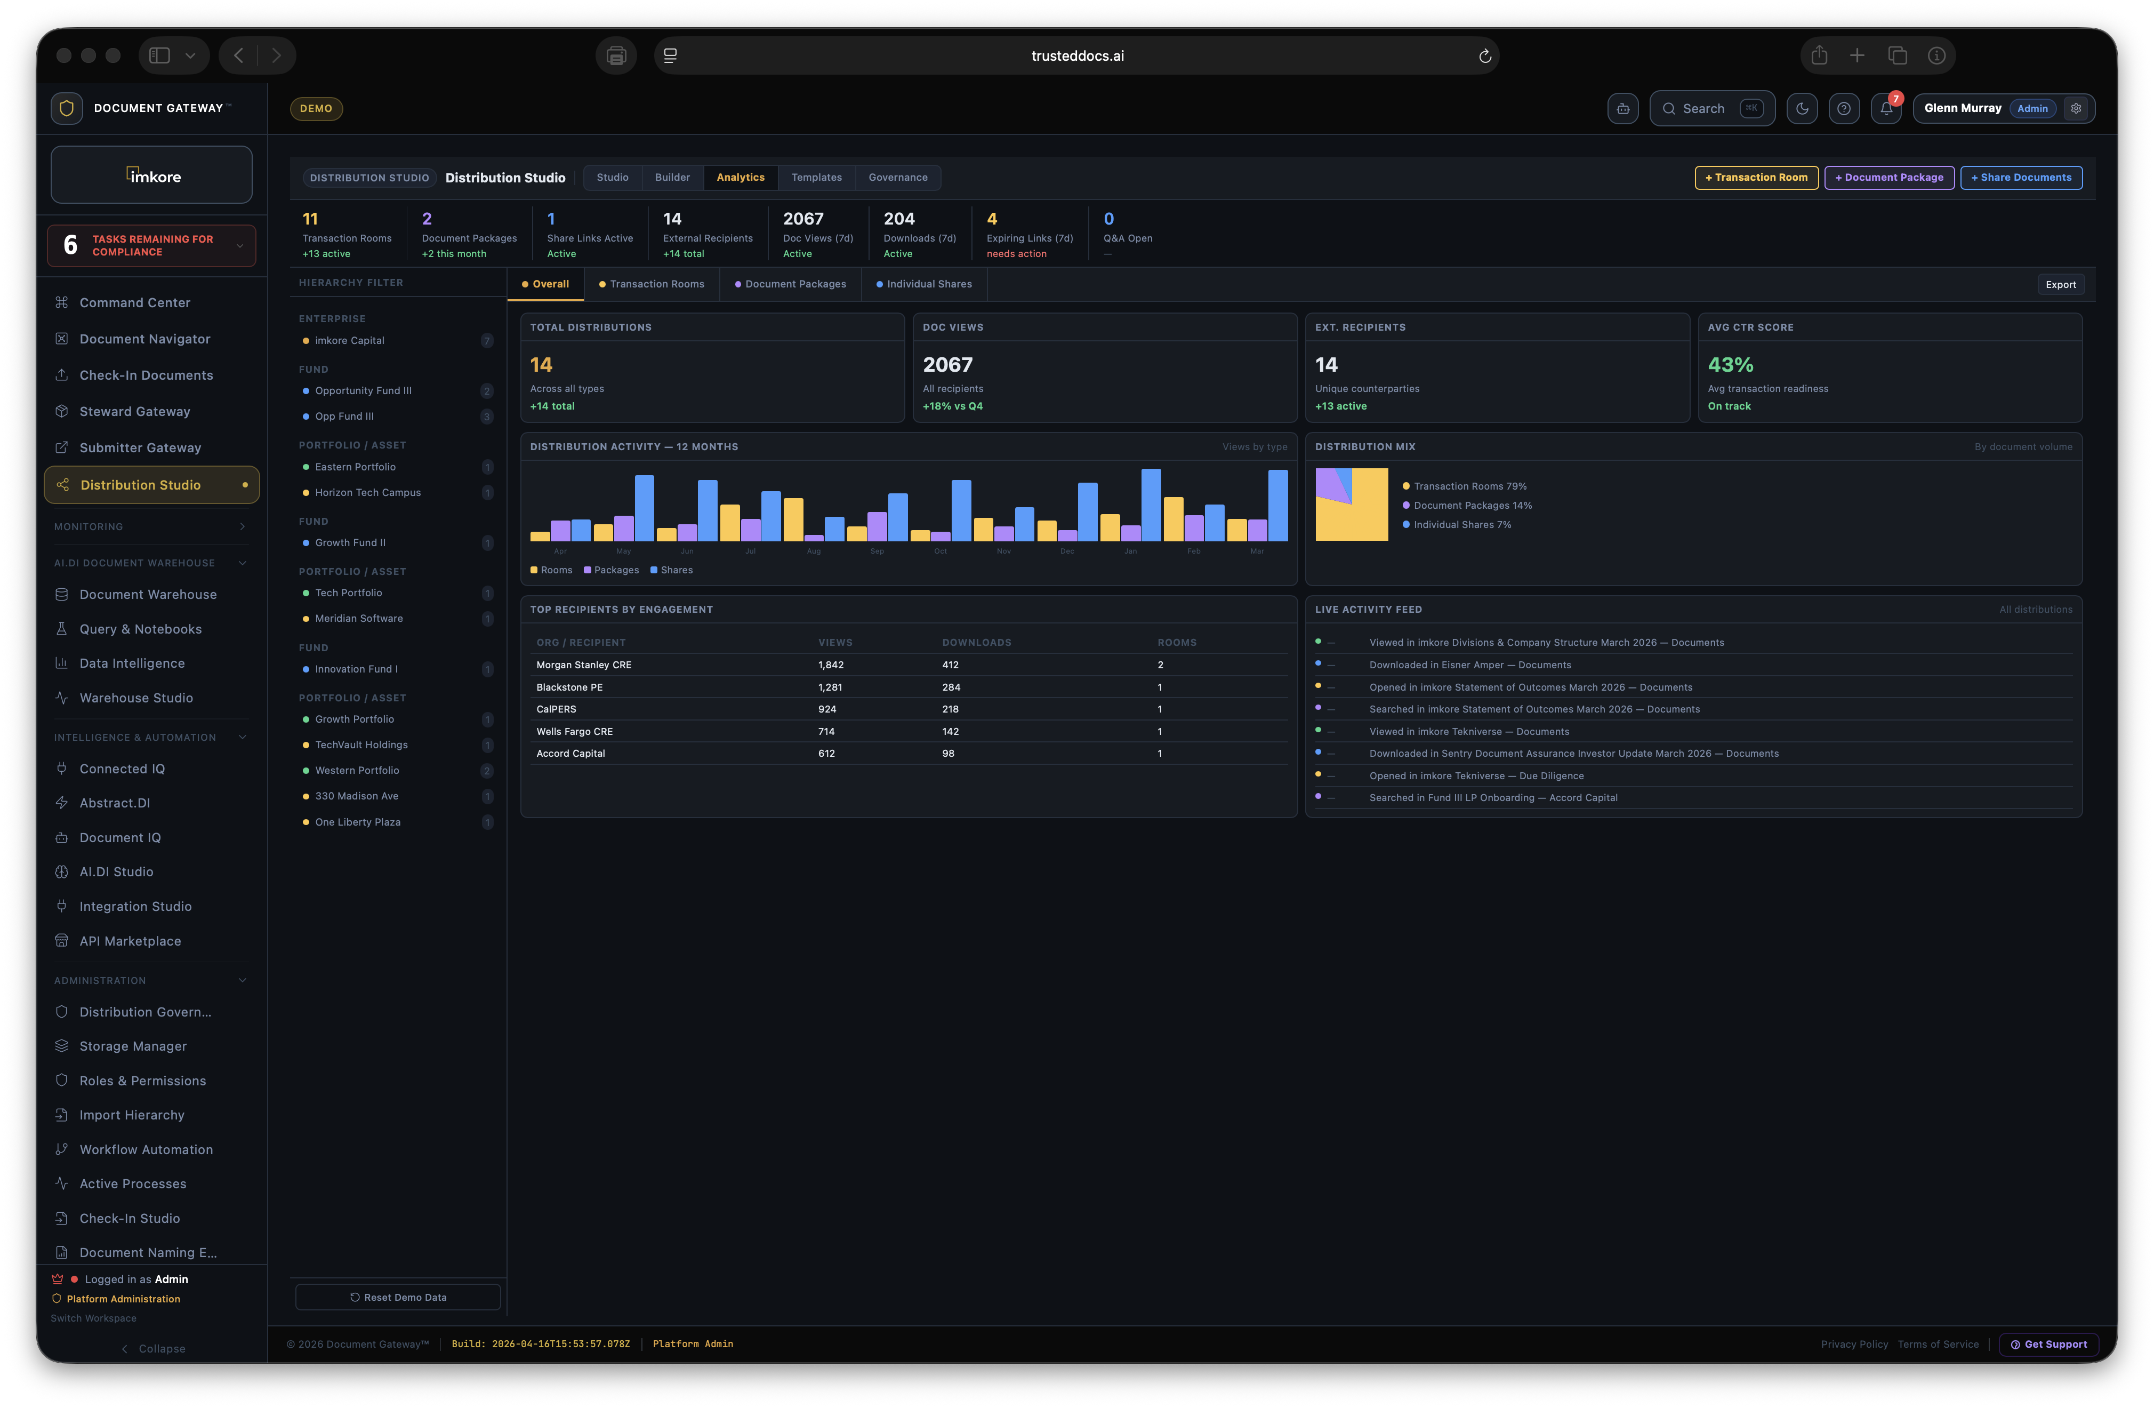Click Reset Demo Data button
Screen dimensions: 2154x1408
[x=398, y=1298]
